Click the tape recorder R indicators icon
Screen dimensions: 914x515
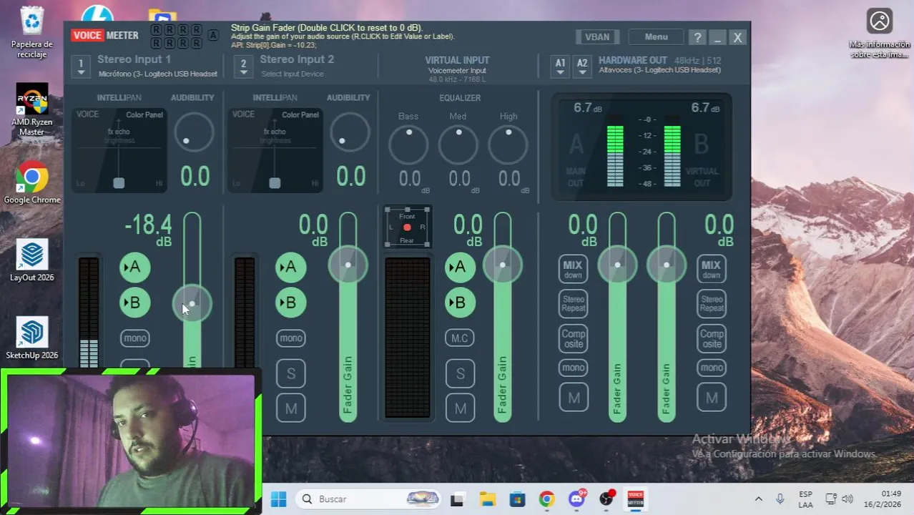pyautogui.click(x=176, y=35)
